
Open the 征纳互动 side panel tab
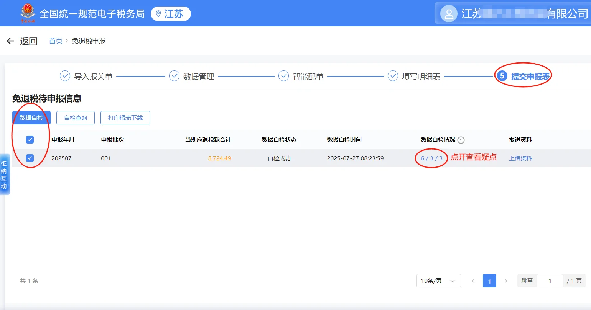[4, 174]
